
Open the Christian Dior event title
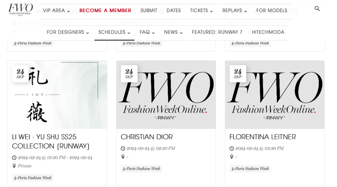147,137
